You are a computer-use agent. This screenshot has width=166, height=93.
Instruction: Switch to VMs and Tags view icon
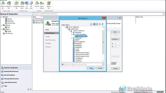(102, 24)
